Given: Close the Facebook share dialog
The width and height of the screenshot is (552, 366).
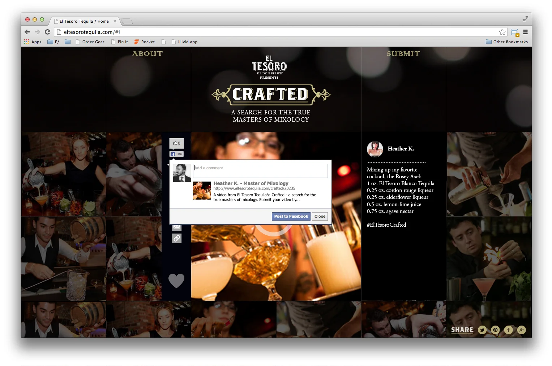Looking at the screenshot, I should click(x=320, y=216).
